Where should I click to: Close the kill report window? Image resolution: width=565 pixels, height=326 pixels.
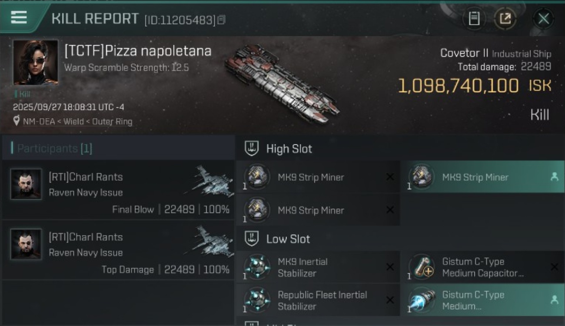point(543,19)
